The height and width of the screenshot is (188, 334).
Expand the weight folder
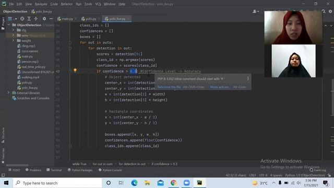click(13, 41)
